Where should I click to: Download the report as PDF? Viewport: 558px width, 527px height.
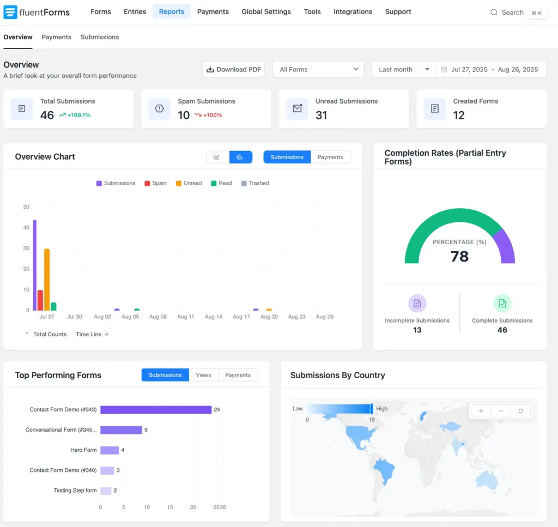pyautogui.click(x=233, y=69)
